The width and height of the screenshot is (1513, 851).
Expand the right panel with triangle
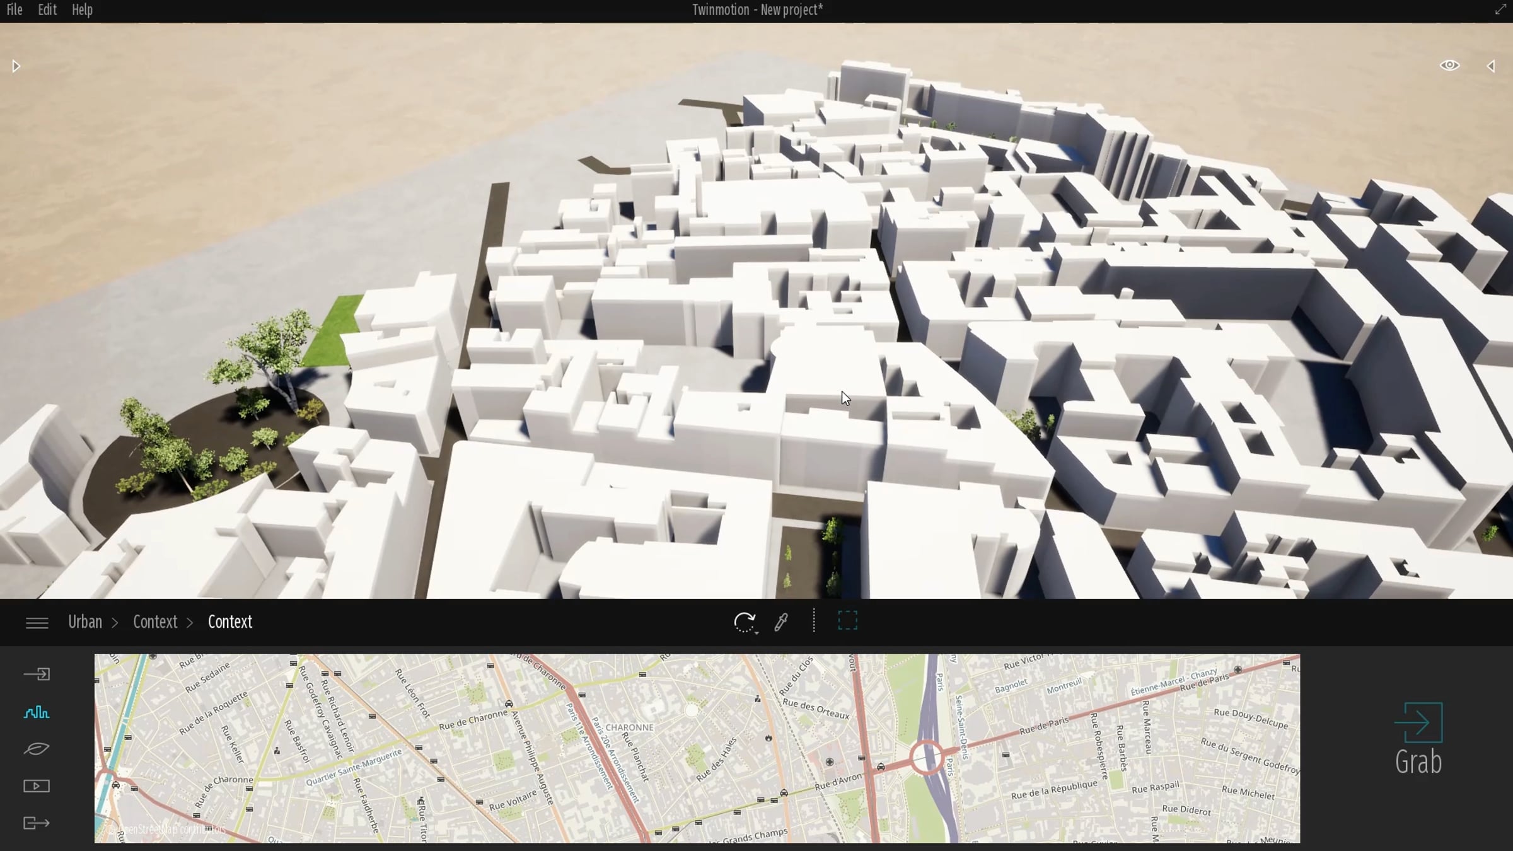pyautogui.click(x=1492, y=66)
